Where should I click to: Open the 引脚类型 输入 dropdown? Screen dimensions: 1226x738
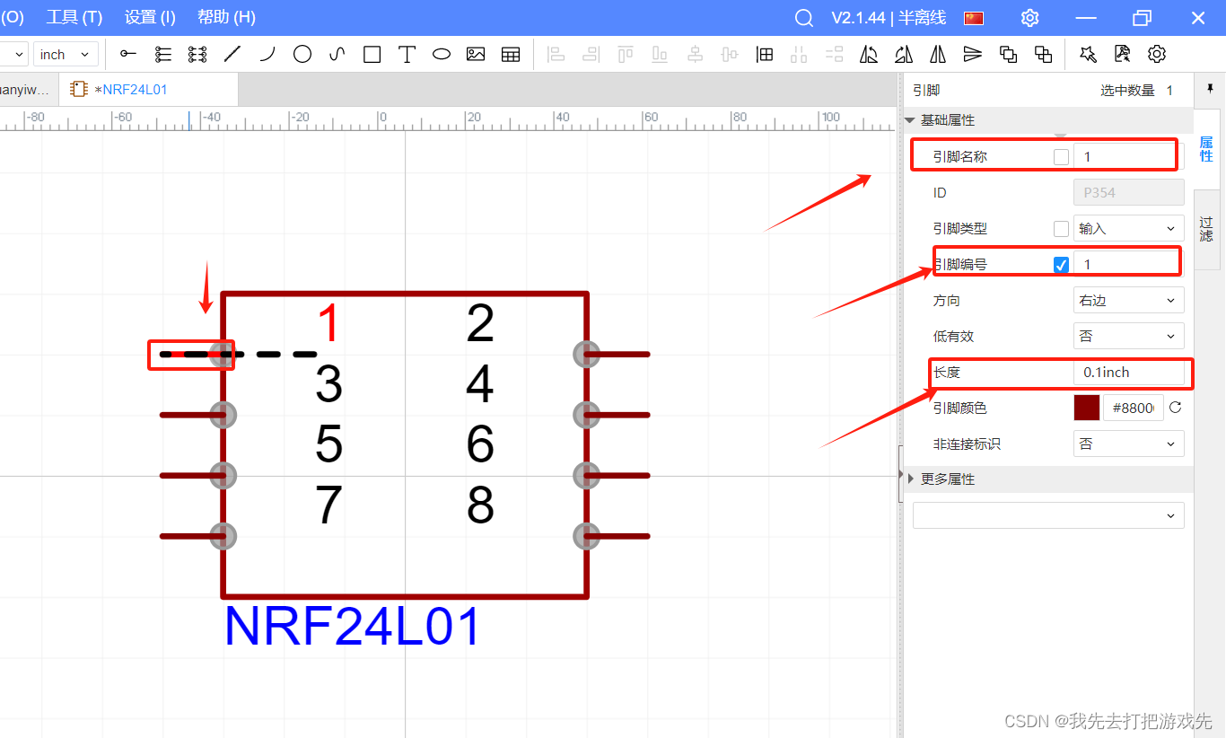(1128, 228)
